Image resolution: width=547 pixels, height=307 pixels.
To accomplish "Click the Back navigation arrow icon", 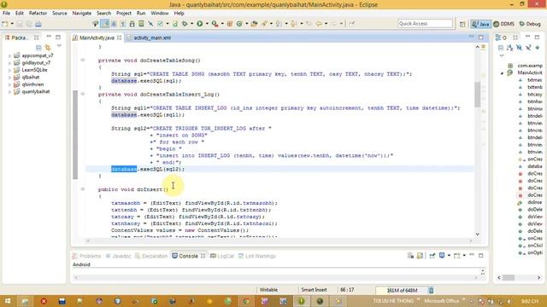I will pos(319,24).
